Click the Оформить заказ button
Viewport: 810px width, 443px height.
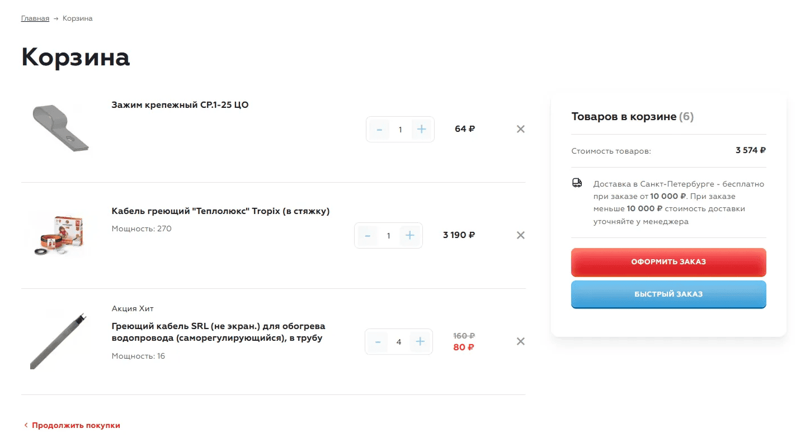coord(668,262)
